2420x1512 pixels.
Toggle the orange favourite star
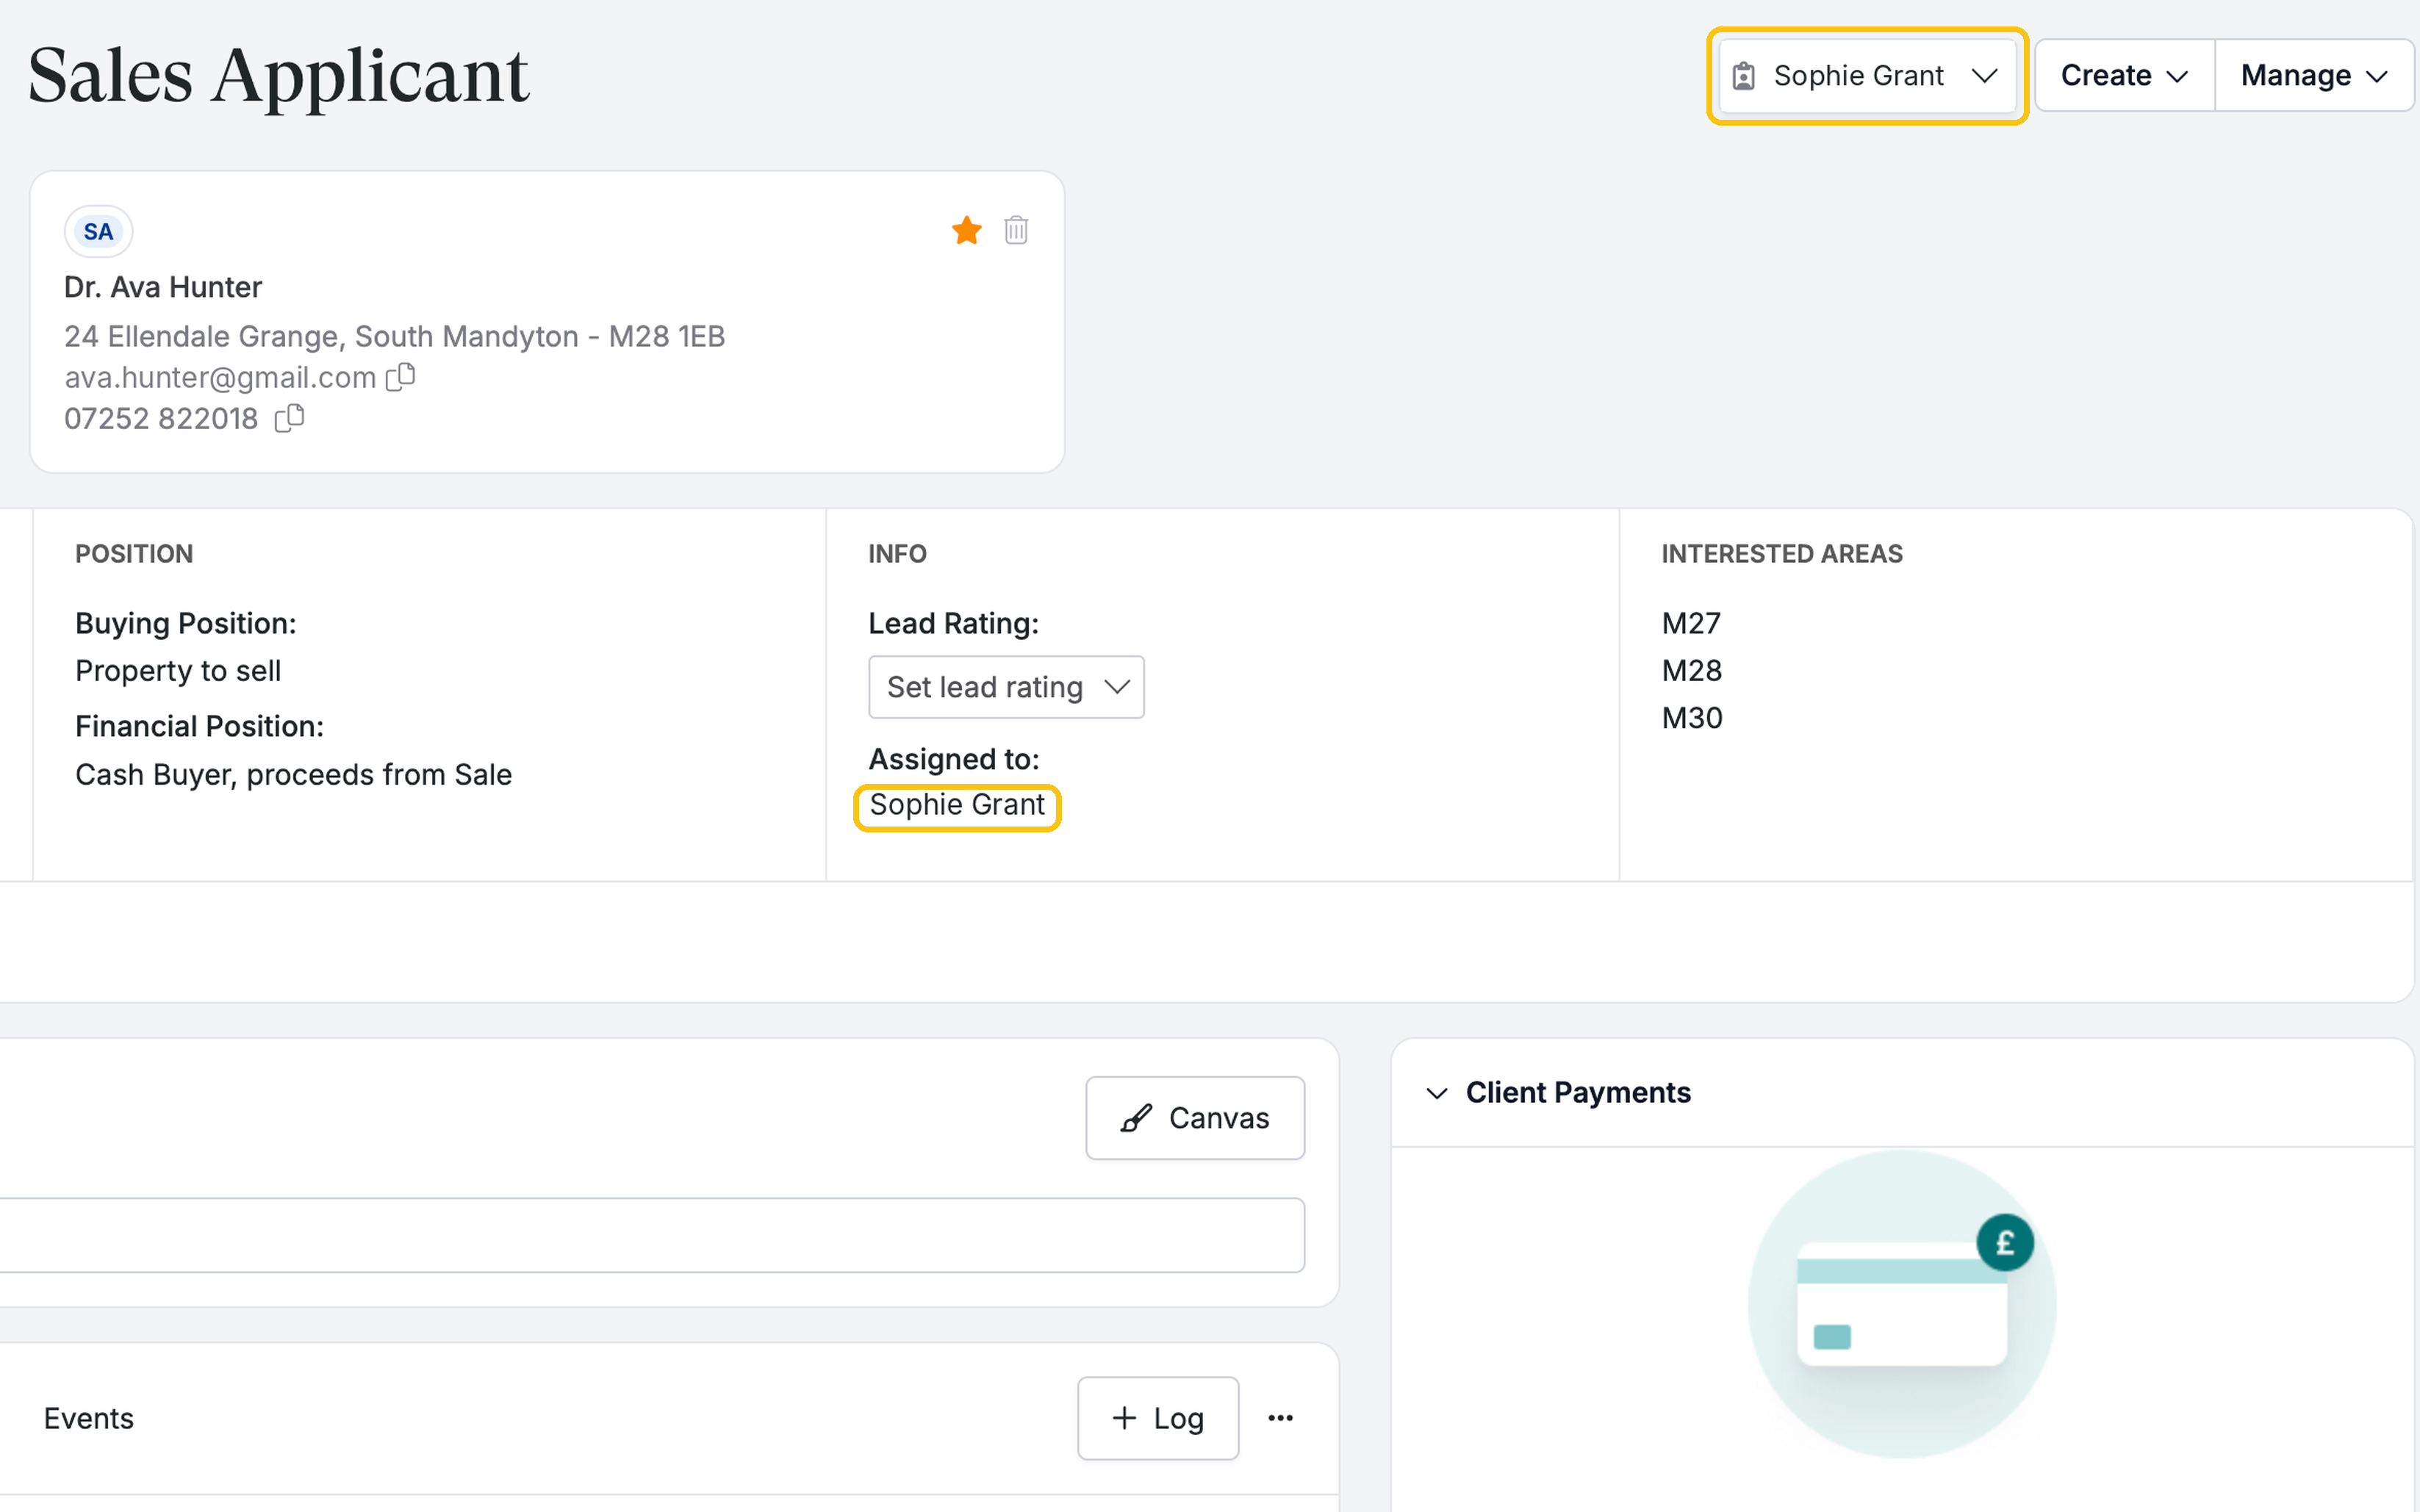click(x=966, y=231)
